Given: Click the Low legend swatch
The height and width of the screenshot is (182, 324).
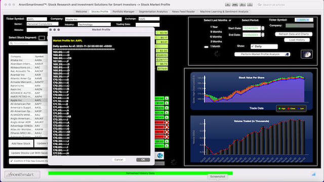Looking at the screenshot, I should click(298, 109).
